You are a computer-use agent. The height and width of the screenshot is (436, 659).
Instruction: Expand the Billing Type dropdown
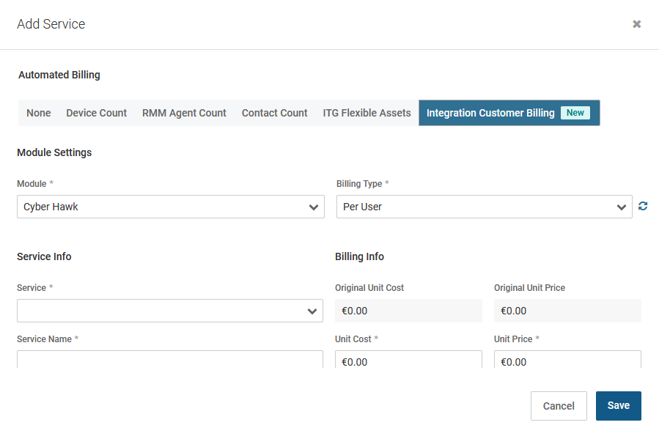click(484, 207)
